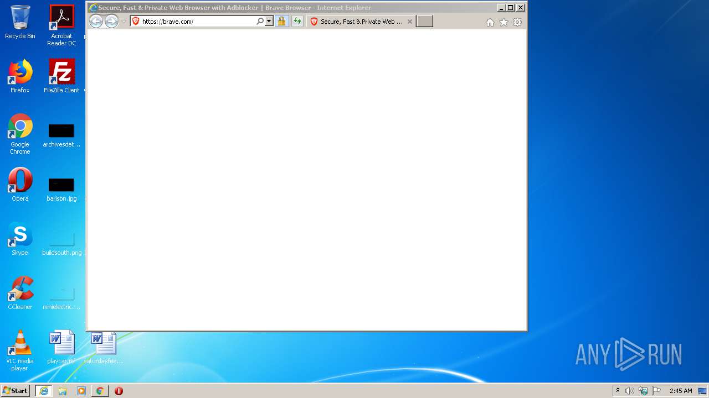This screenshot has width=709, height=398.
Task: Click Internet Explorer in the taskbar
Action: 44,391
